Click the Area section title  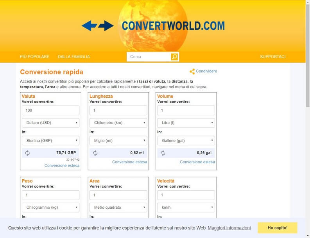pos(95,181)
